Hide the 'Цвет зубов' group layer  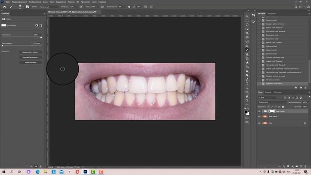tap(259, 111)
